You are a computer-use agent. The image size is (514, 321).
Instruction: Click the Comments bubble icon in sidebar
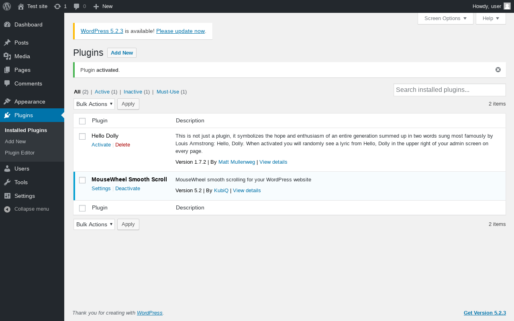(7, 83)
